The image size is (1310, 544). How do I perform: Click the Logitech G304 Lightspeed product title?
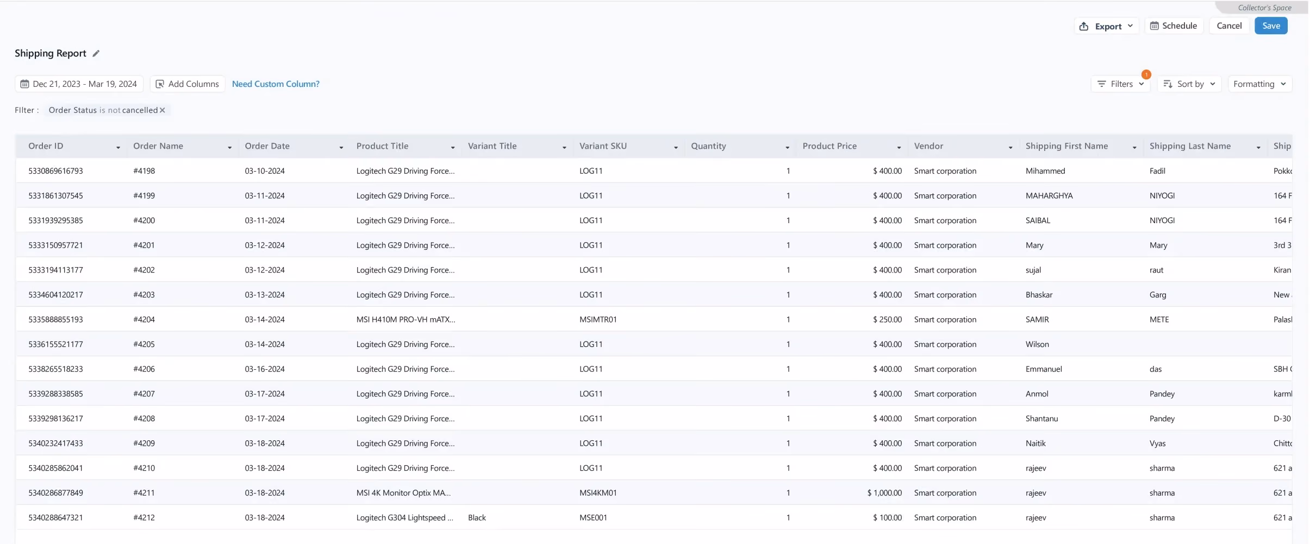pyautogui.click(x=405, y=518)
